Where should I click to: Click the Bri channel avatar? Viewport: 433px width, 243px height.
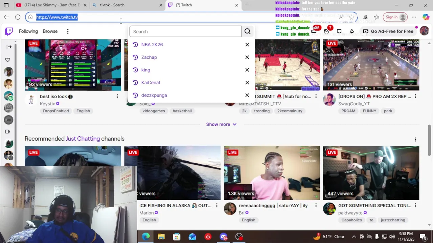point(230,209)
